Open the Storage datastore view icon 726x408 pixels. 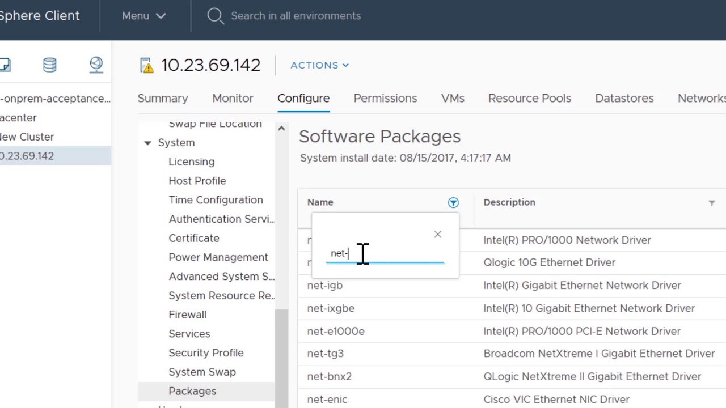tap(50, 65)
